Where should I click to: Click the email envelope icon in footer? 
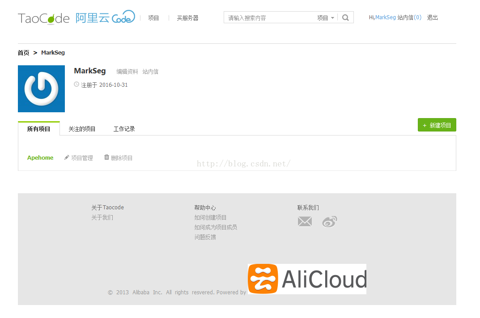pos(305,221)
